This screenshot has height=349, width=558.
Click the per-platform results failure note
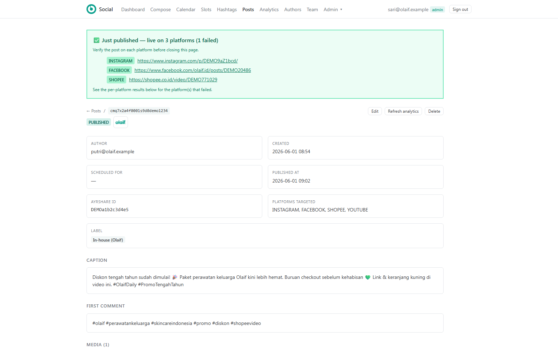pyautogui.click(x=152, y=90)
